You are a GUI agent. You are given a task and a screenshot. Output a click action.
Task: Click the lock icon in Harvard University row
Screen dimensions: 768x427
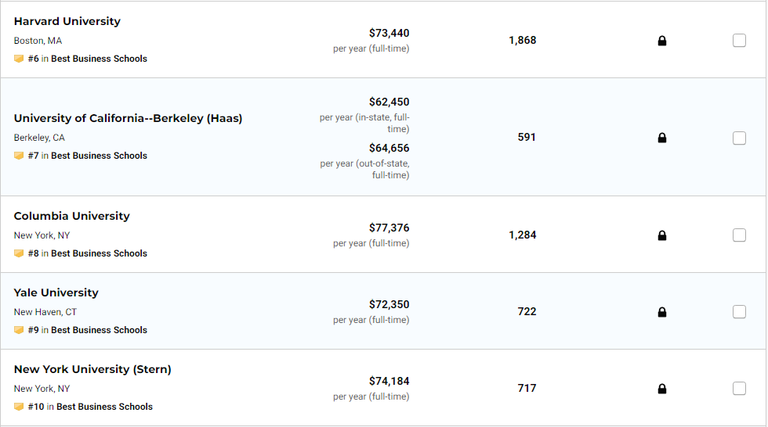pos(661,41)
